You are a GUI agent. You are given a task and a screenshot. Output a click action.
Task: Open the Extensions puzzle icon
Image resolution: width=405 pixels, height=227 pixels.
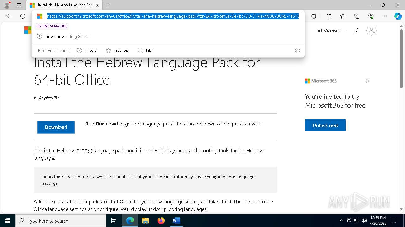[314, 16]
